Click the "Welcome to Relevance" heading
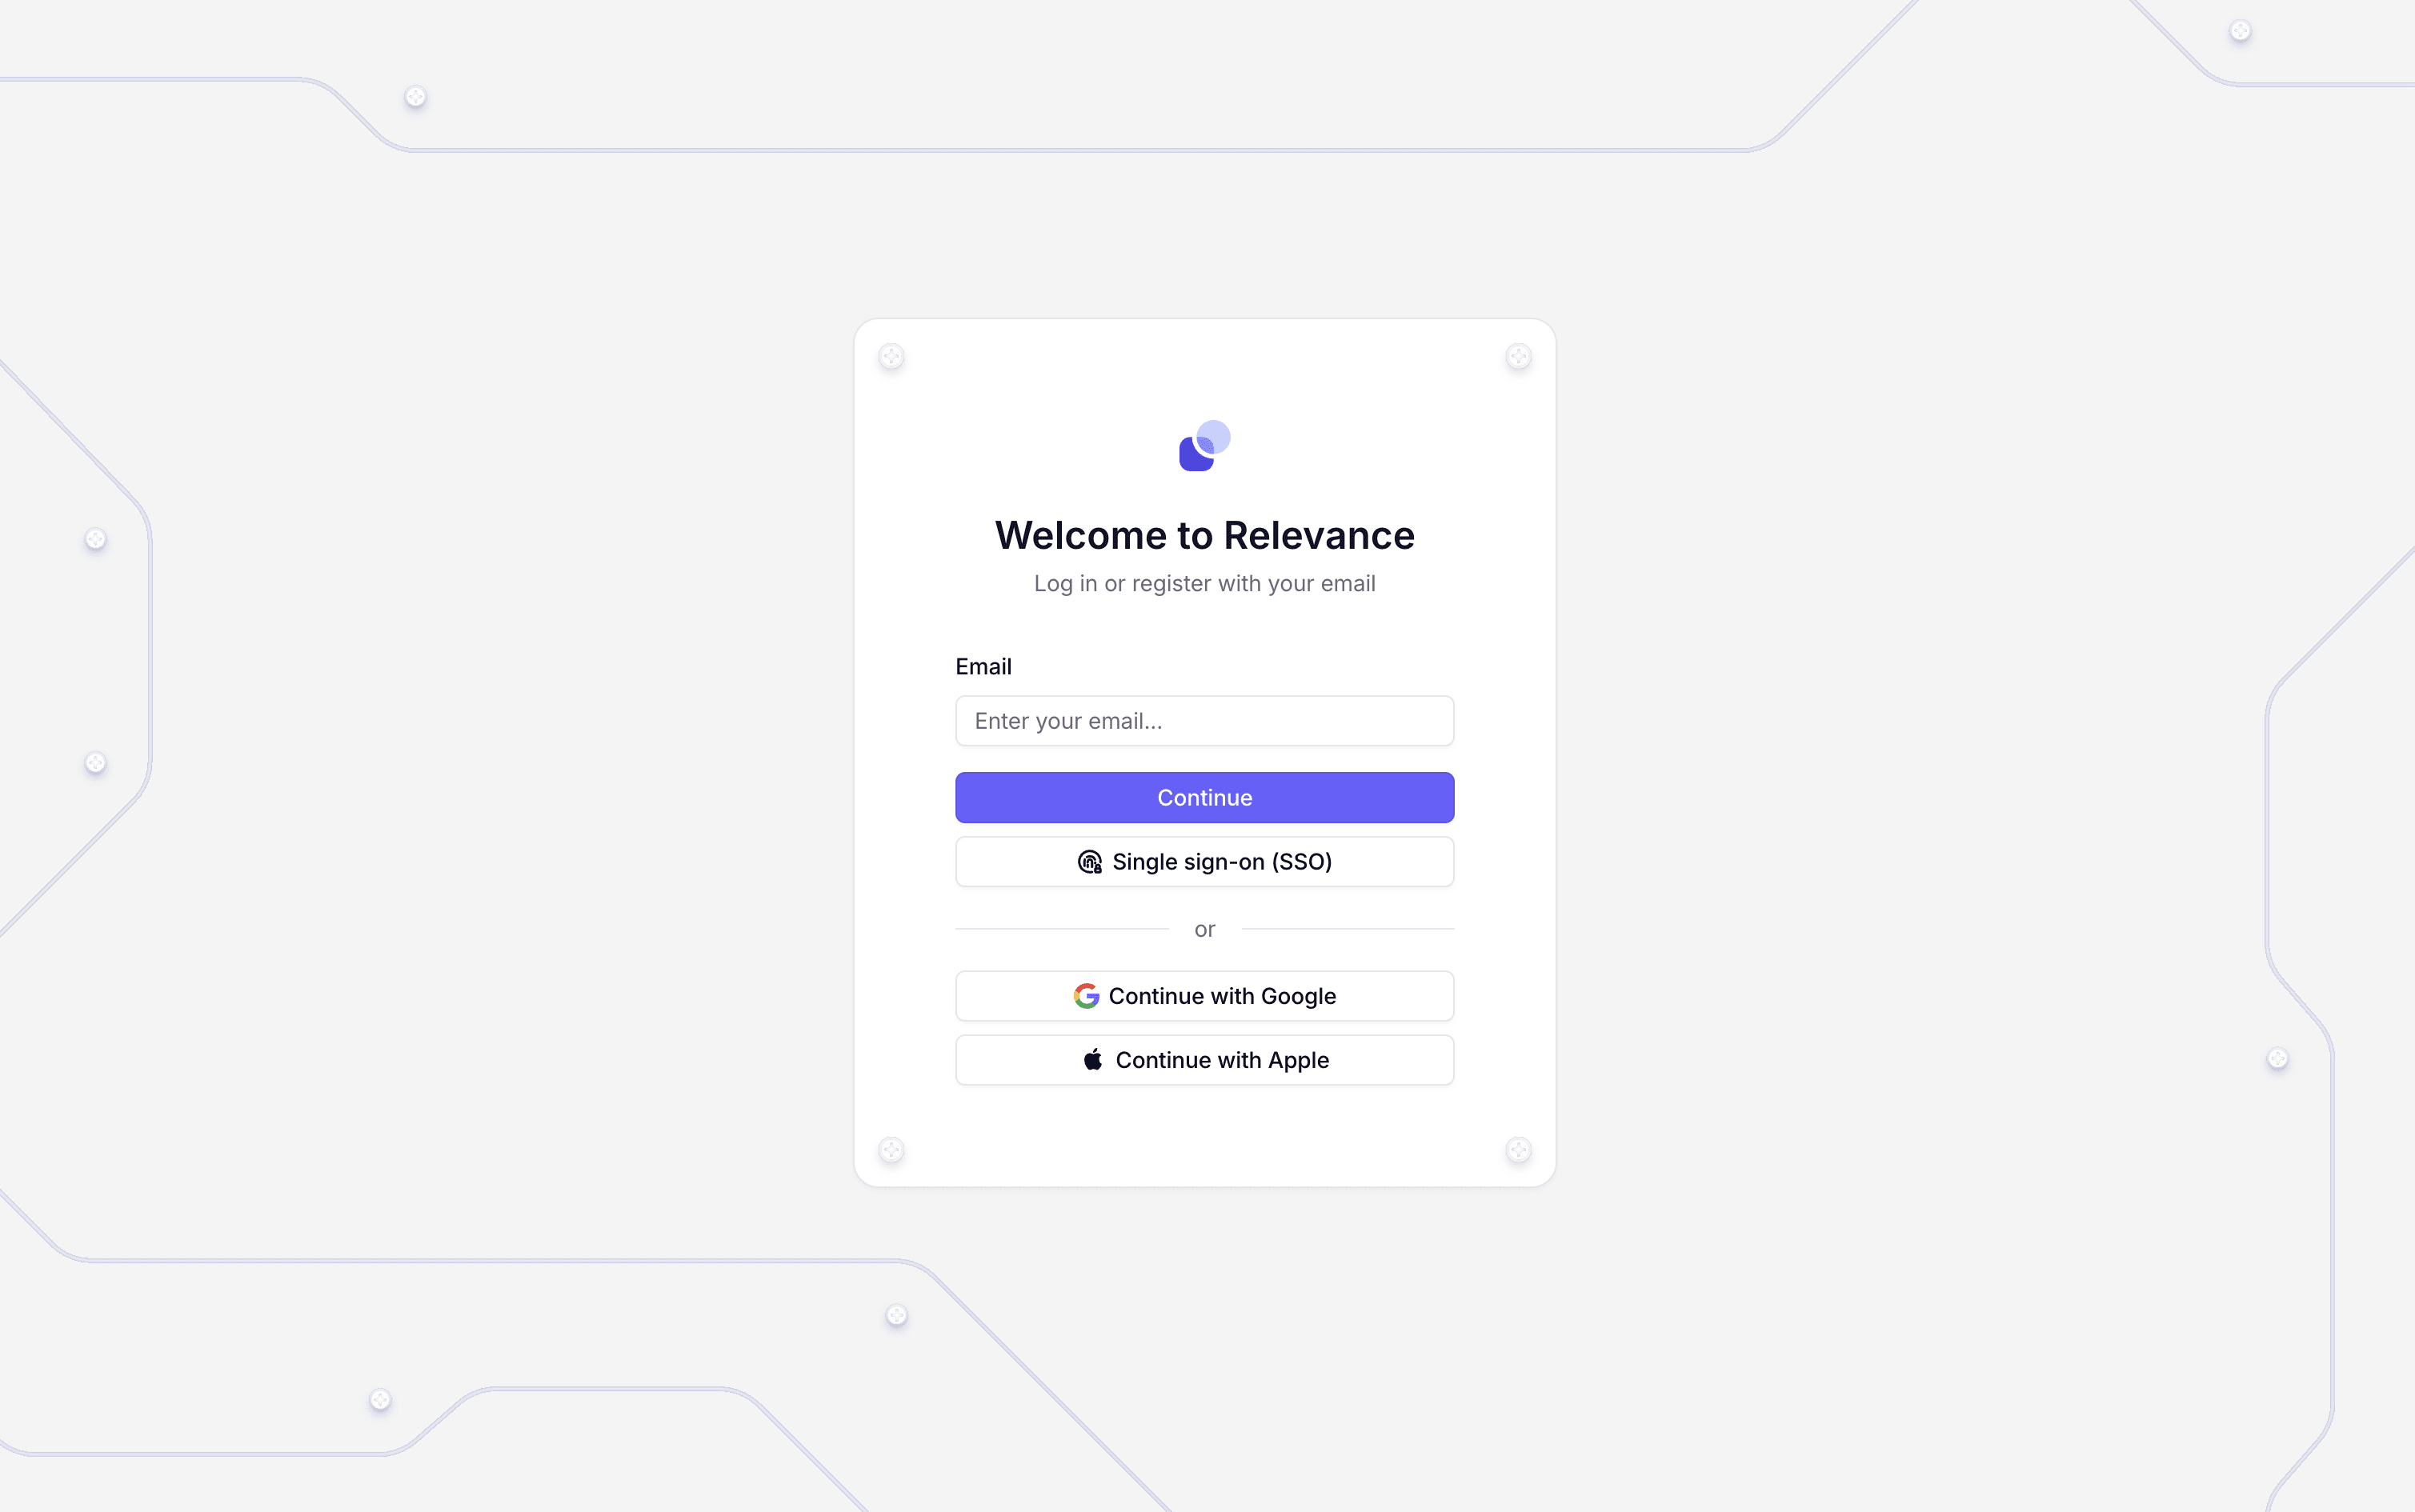Screen dimensions: 2415x1512 (1204, 535)
